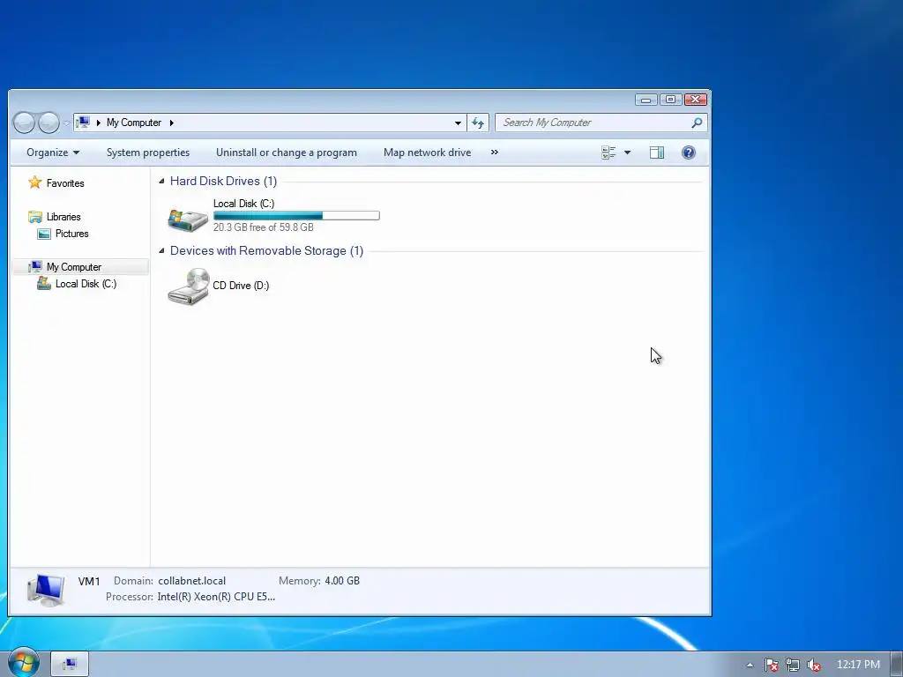Click the Show desktop strip
The image size is (903, 677).
(897, 665)
